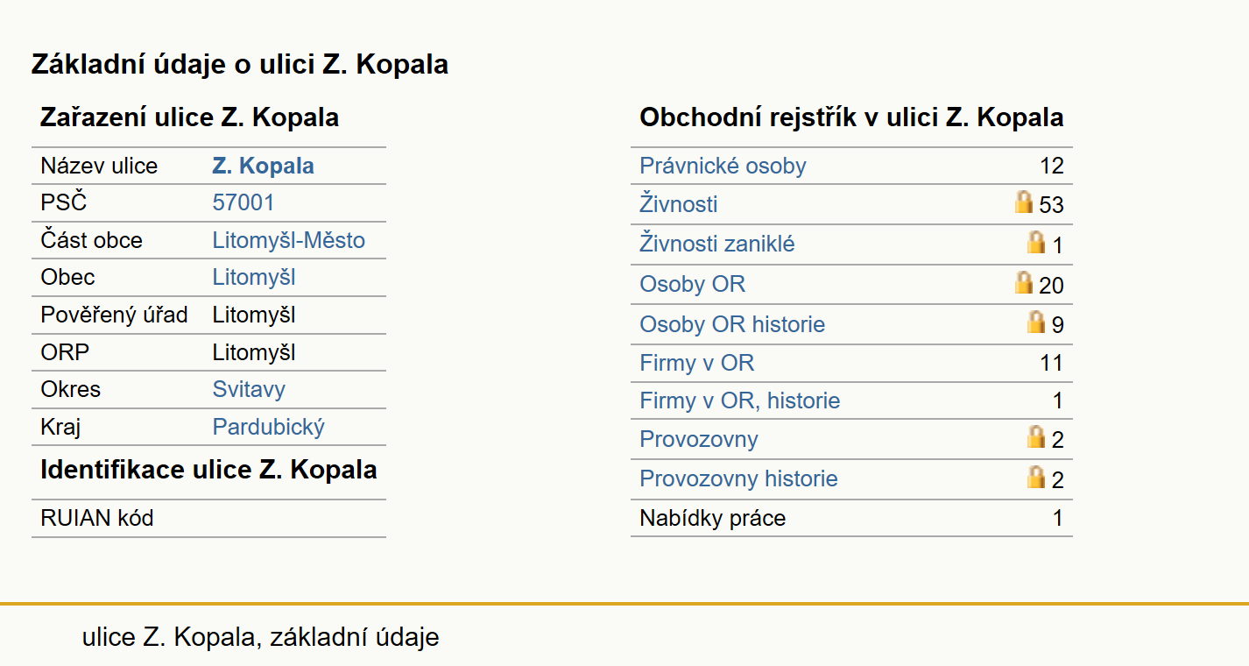Open Provozovny historie link
Viewport: 1249px width, 666px height.
(738, 478)
